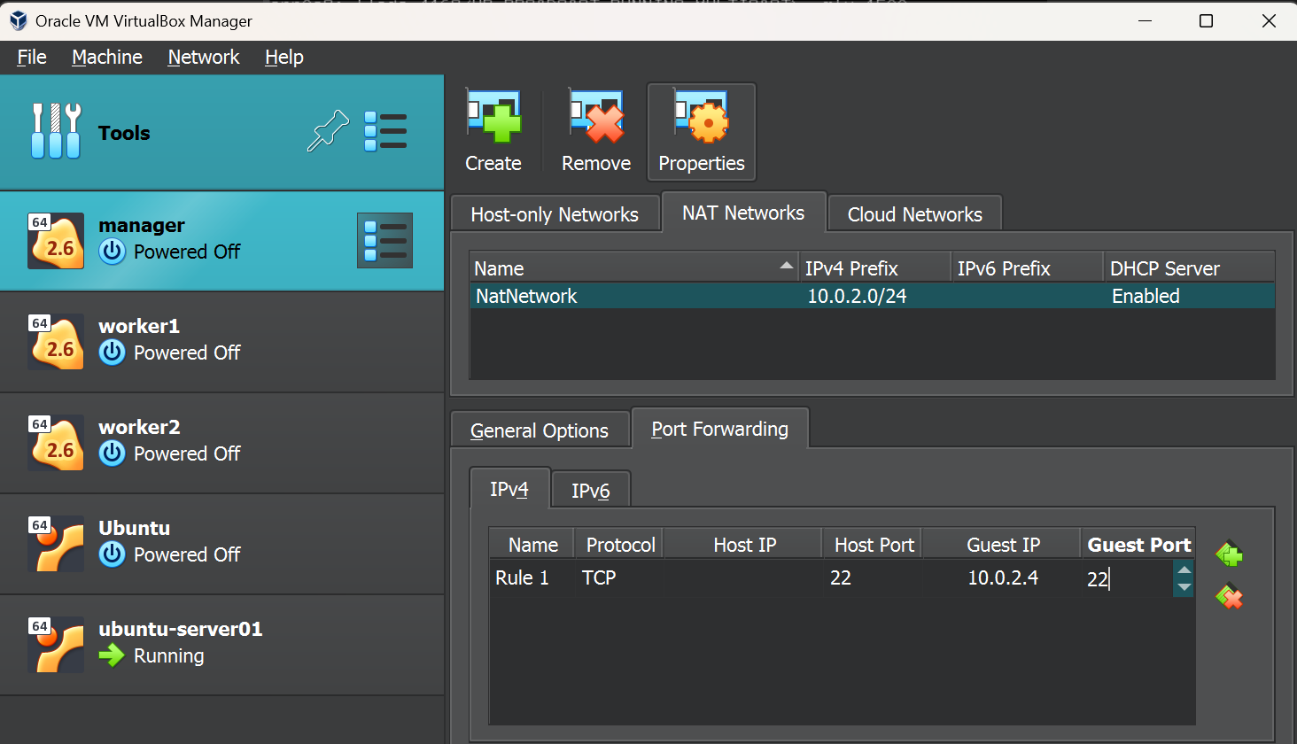
Task: Remove the selected port forwarding rule
Action: [x=1229, y=596]
